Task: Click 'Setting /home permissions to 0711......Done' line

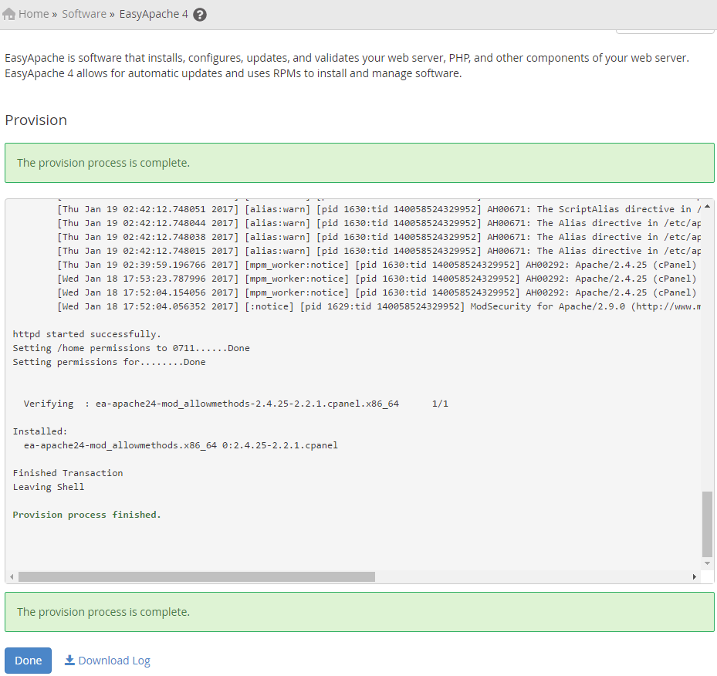Action: pos(131,348)
